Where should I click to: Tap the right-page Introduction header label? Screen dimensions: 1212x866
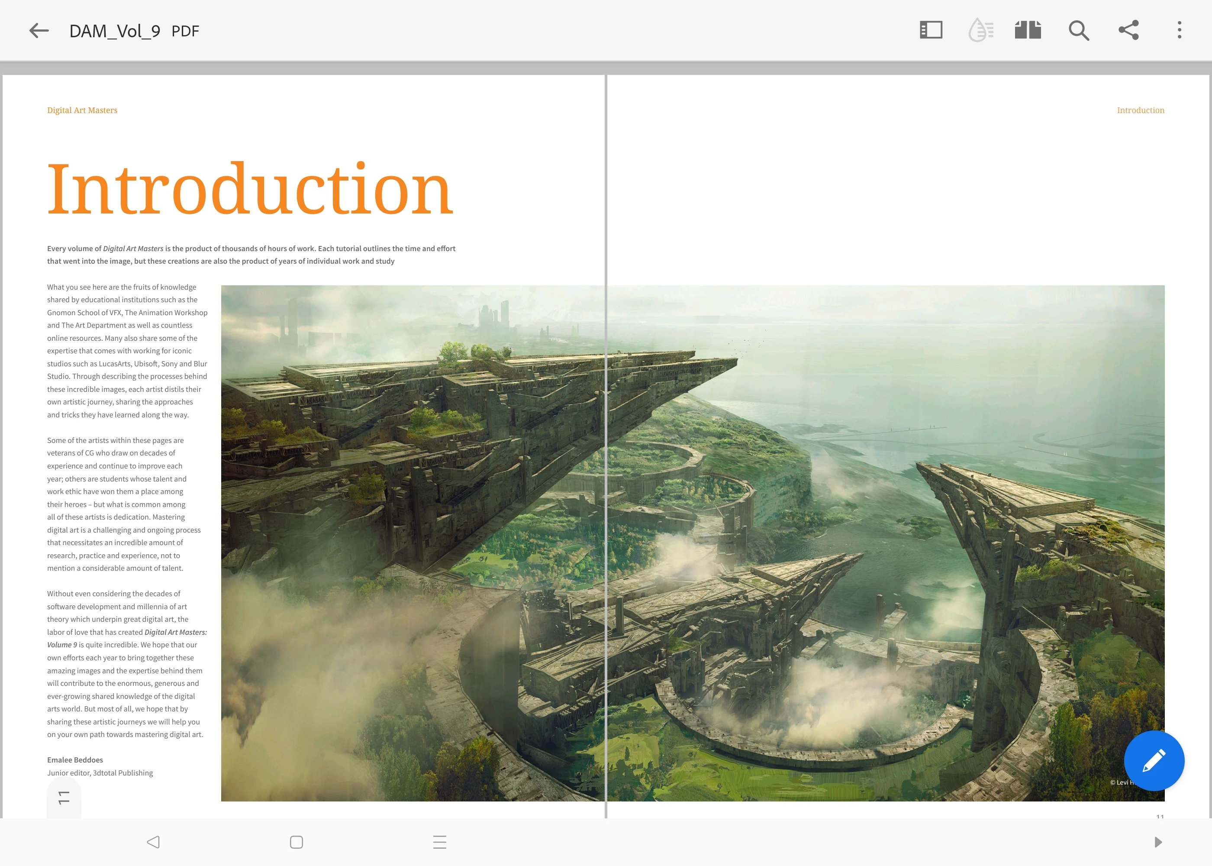tap(1140, 110)
